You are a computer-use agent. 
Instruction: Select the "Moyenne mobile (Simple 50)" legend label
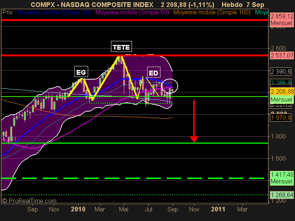pyautogui.click(x=132, y=13)
